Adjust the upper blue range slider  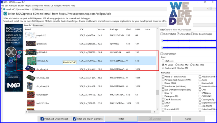tap(189, 40)
